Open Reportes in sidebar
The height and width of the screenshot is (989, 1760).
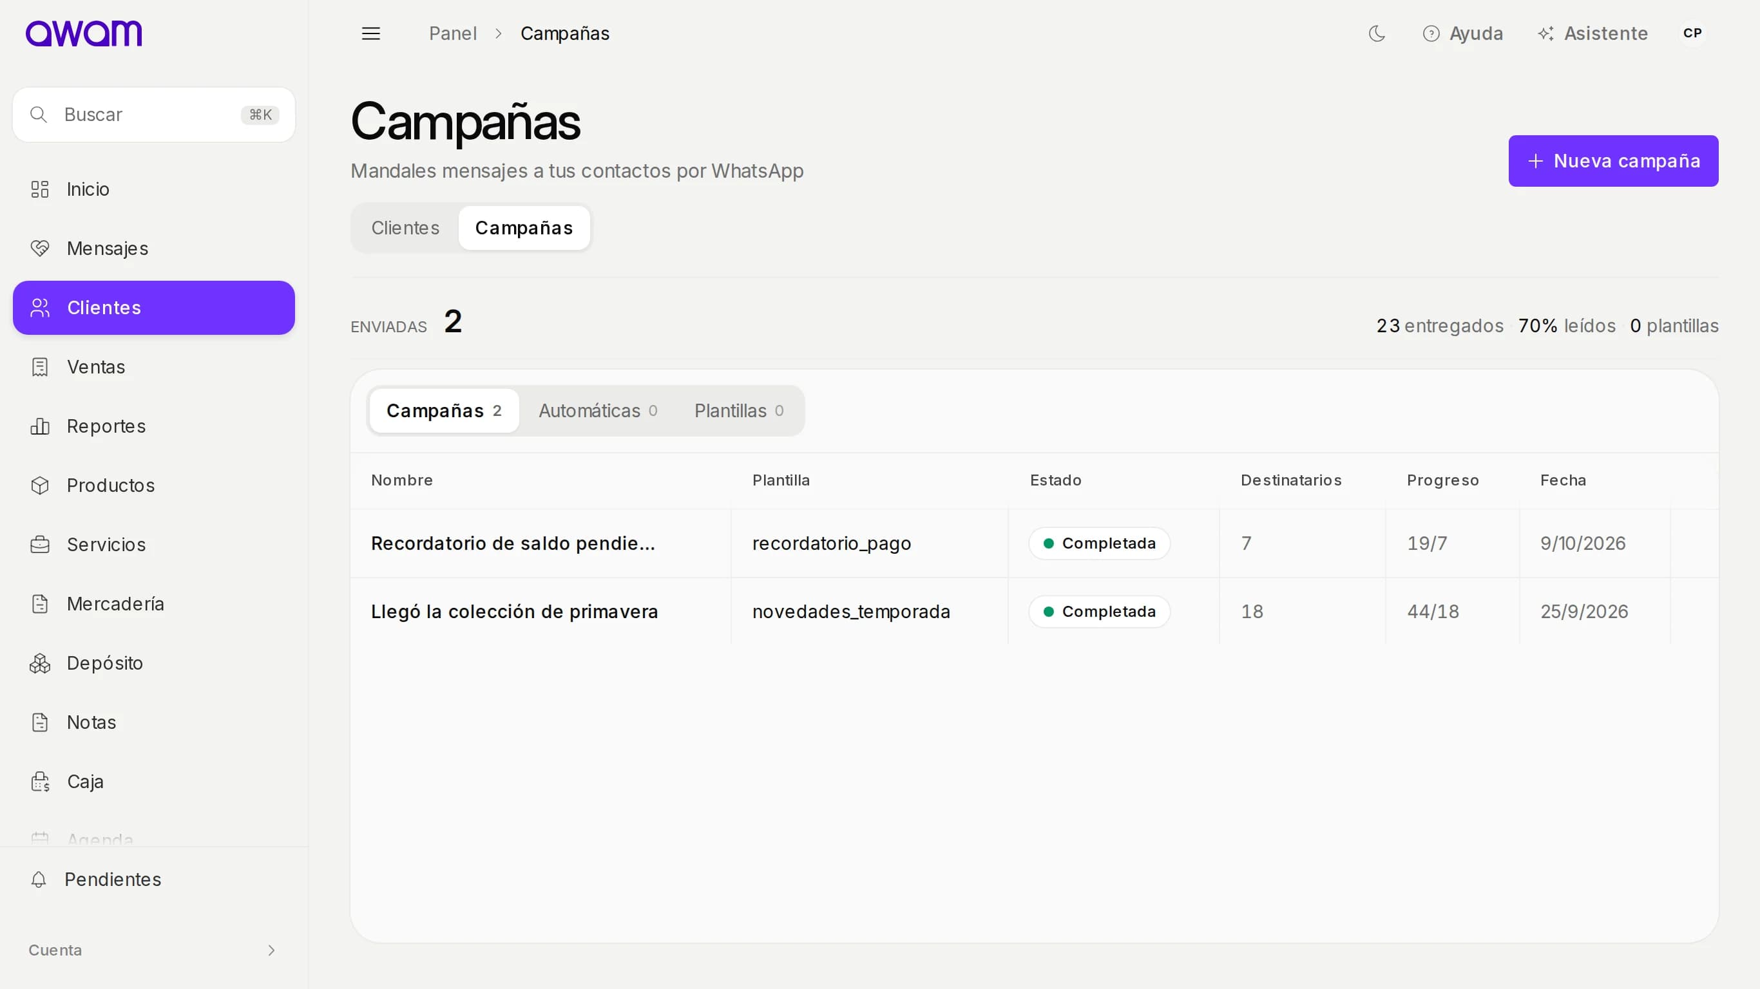(x=154, y=426)
